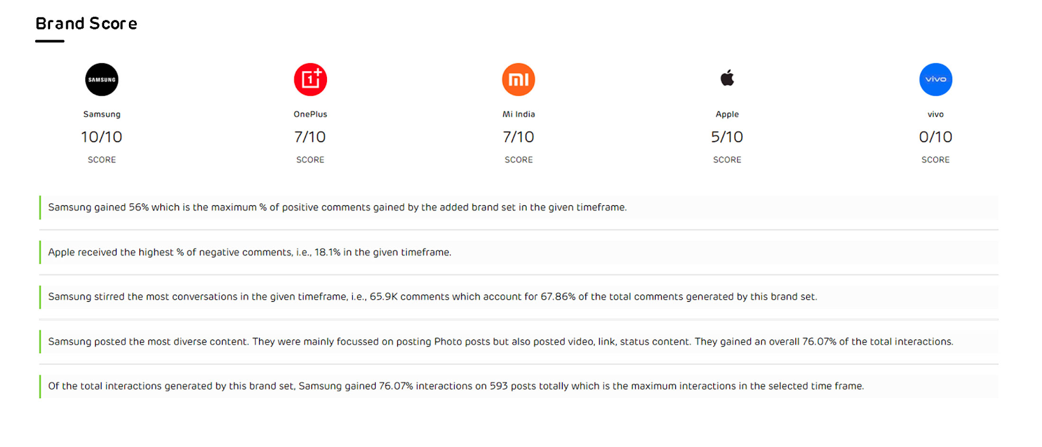Viewport: 1042px width, 447px height.
Task: Click OnePlus's 7/10 score value
Action: coord(310,137)
